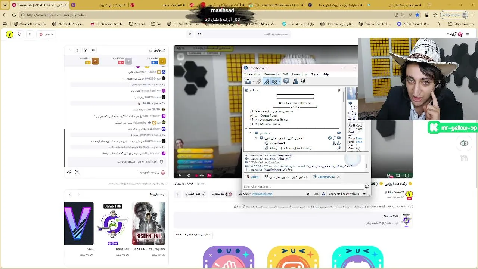478x269 pixels.
Task: Open VMP game thumbnail
Action: [x=79, y=223]
